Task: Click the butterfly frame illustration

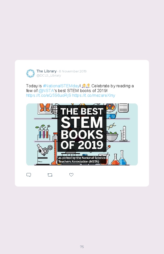Action: 44,108
